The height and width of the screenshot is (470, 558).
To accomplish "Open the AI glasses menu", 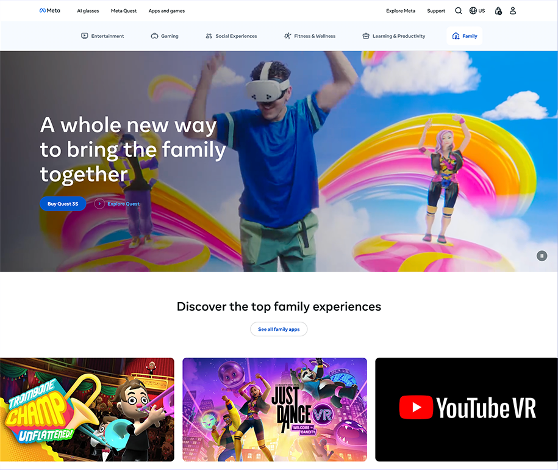I will (x=88, y=11).
